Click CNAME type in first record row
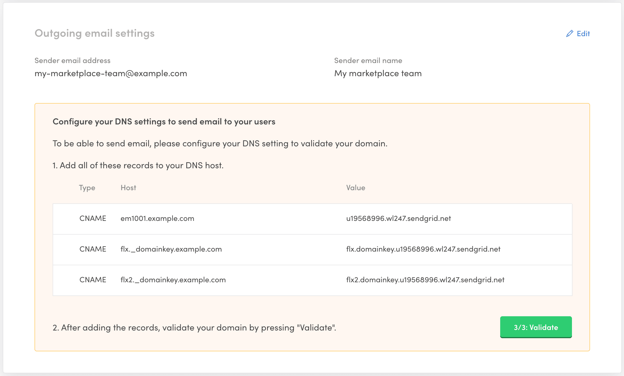The image size is (624, 376). click(93, 218)
